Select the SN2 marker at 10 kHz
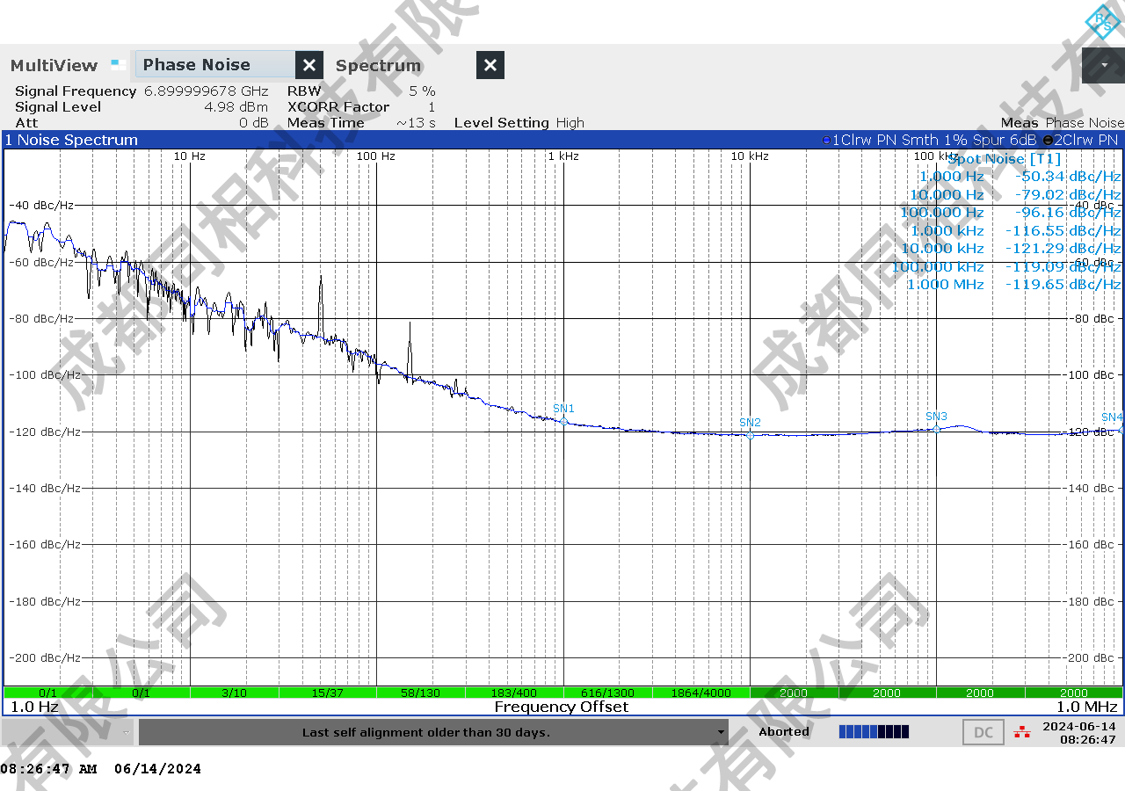The image size is (1125, 791). tap(750, 434)
